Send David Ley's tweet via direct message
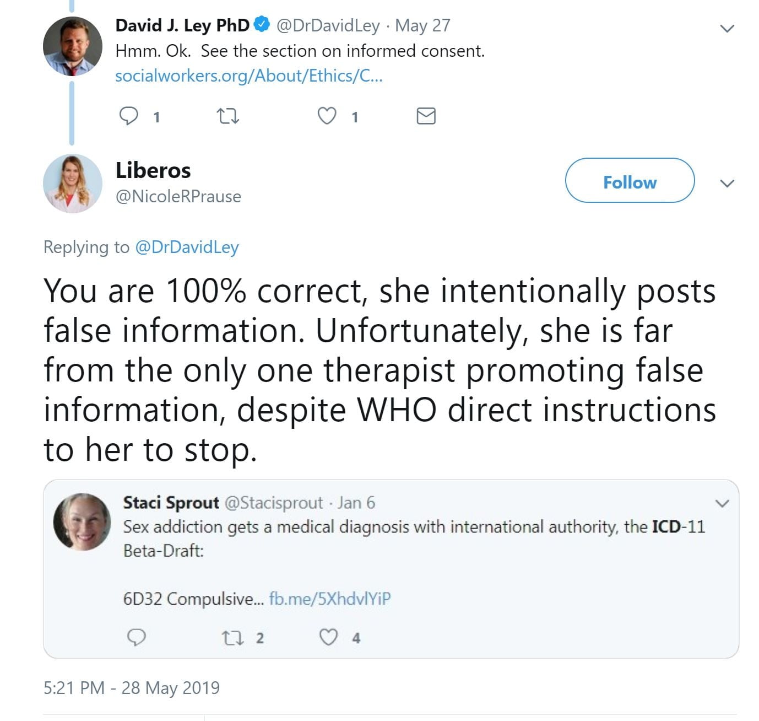Screen dimensions: 759x721 [x=426, y=116]
